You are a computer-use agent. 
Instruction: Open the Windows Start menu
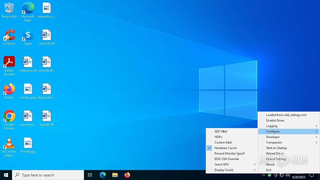(x=6, y=175)
